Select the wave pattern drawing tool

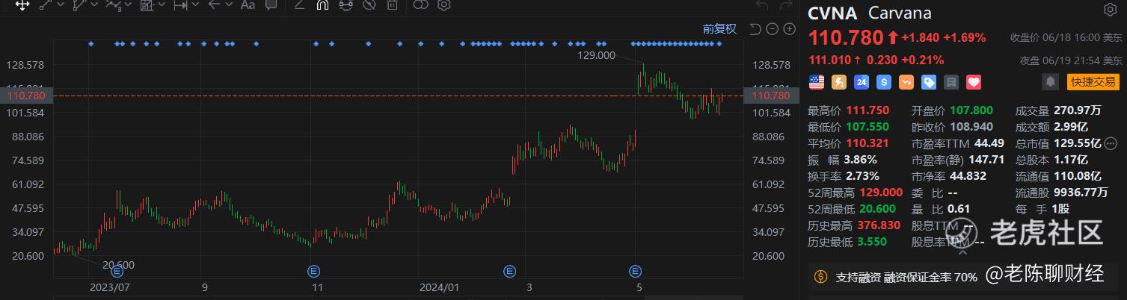(x=114, y=5)
